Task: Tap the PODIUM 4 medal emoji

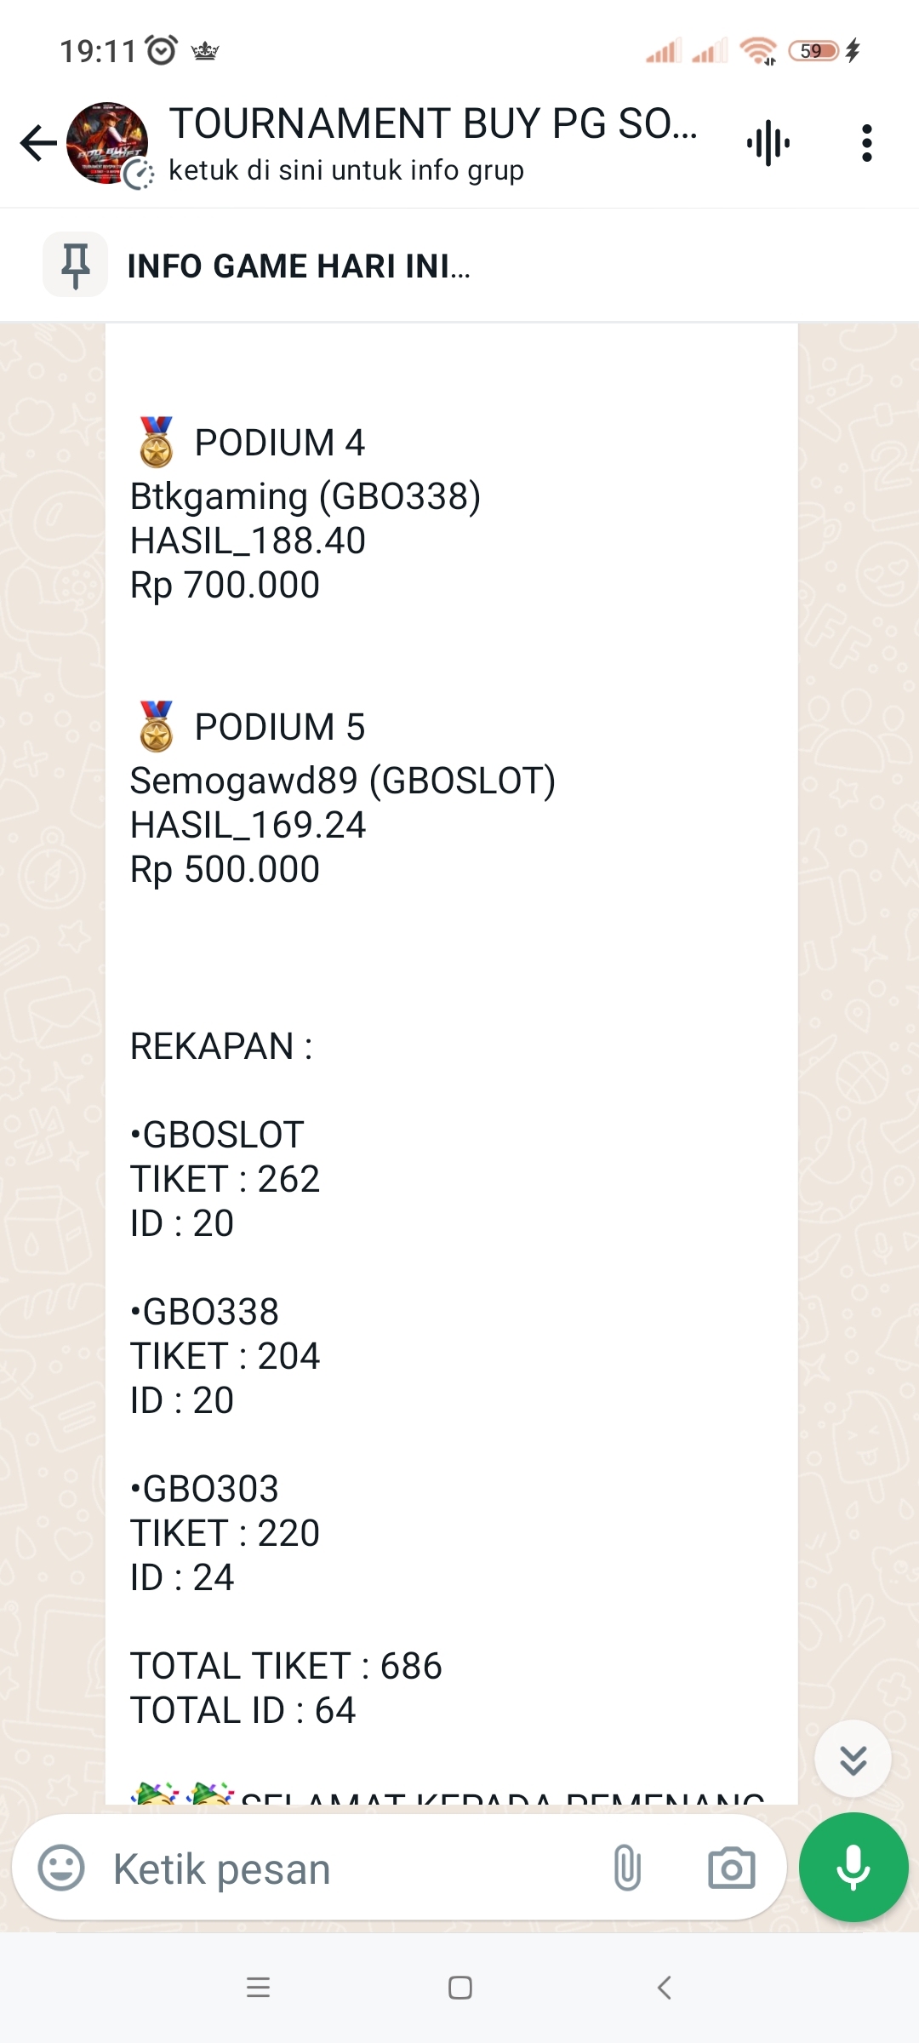Action: (157, 442)
